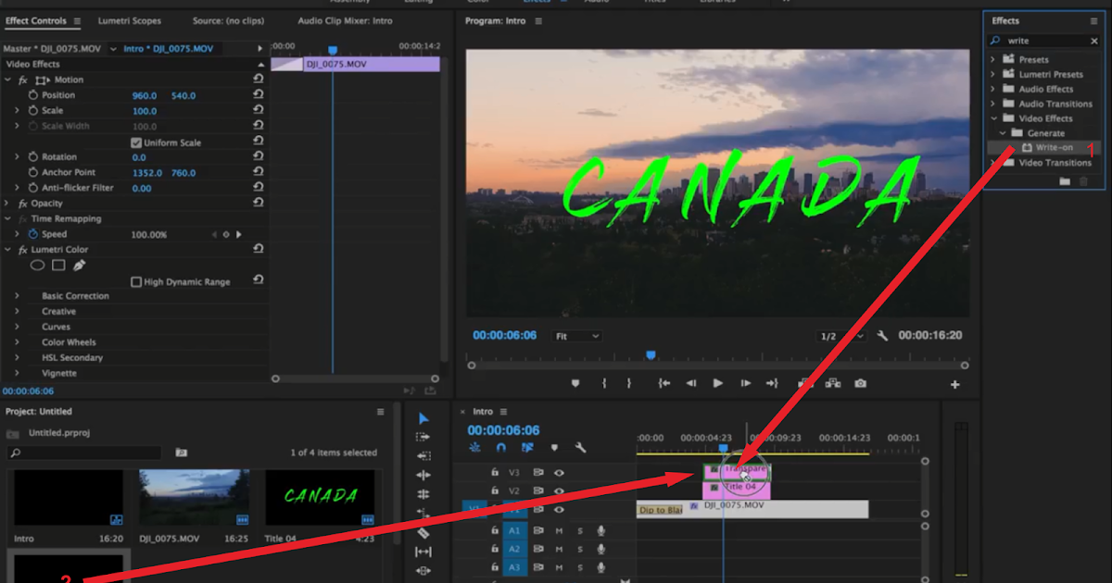Screen dimensions: 1112x583
Task: Open Program monitor settings wrench
Action: coord(882,336)
